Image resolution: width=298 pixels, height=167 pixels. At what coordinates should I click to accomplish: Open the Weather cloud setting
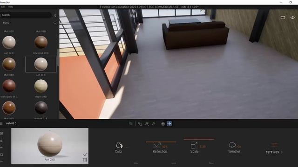232,145
